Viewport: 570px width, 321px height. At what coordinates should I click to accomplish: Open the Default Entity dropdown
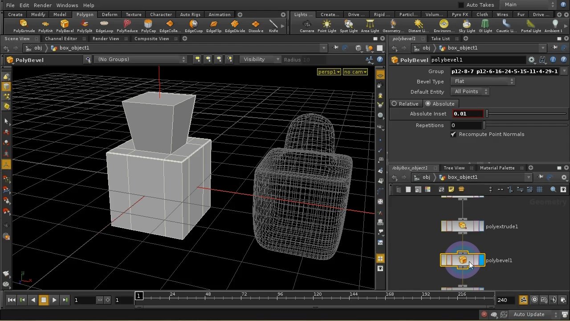pyautogui.click(x=471, y=92)
